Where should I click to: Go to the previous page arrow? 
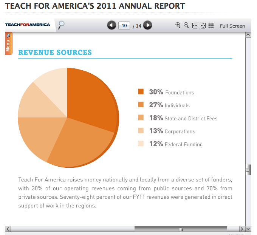coord(111,25)
